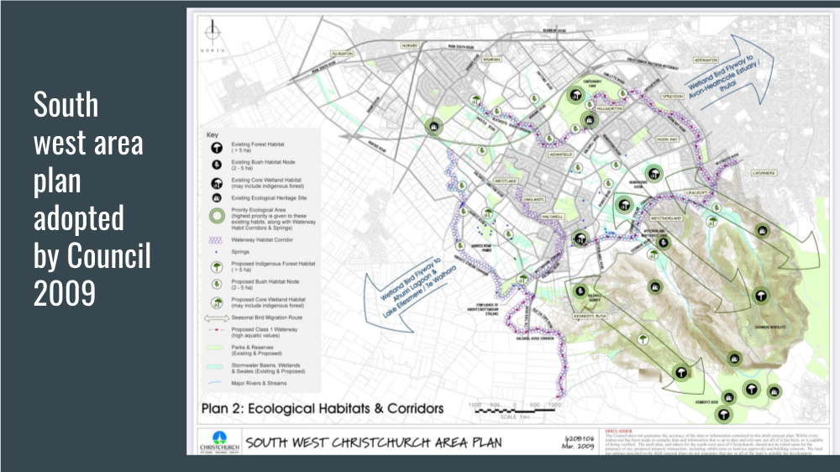Click the Proposed Indigenous Forest Habitat key icon
This screenshot has height=472, width=840.
[217, 267]
